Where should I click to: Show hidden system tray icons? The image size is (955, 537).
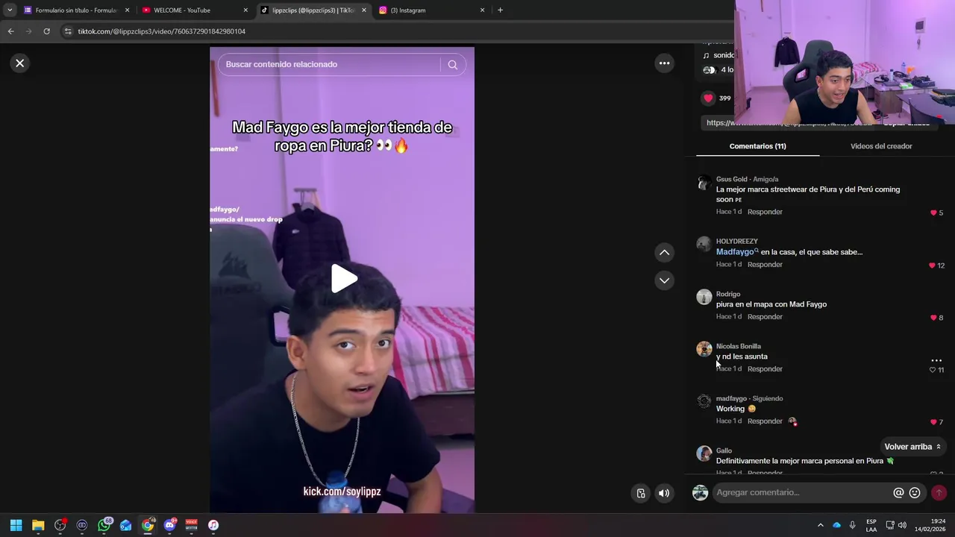821,525
